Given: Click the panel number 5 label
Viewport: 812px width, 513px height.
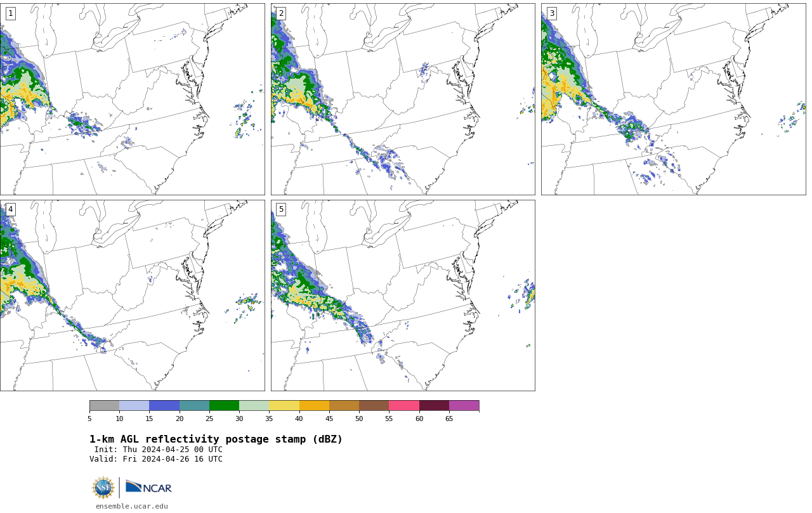Looking at the screenshot, I should coord(281,209).
